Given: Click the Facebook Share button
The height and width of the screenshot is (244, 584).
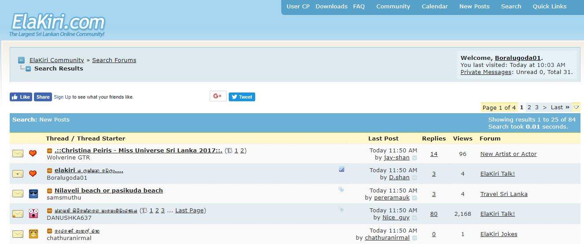Looking at the screenshot, I should (43, 97).
